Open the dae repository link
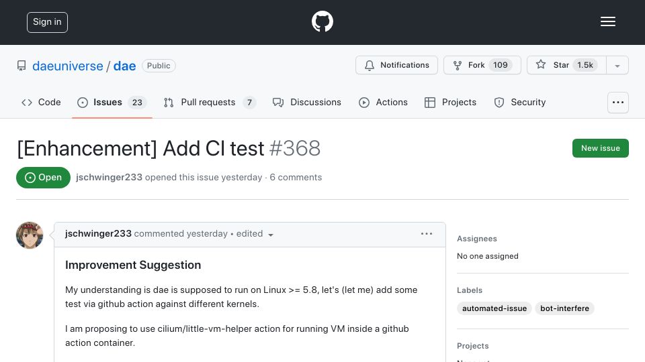 (125, 66)
